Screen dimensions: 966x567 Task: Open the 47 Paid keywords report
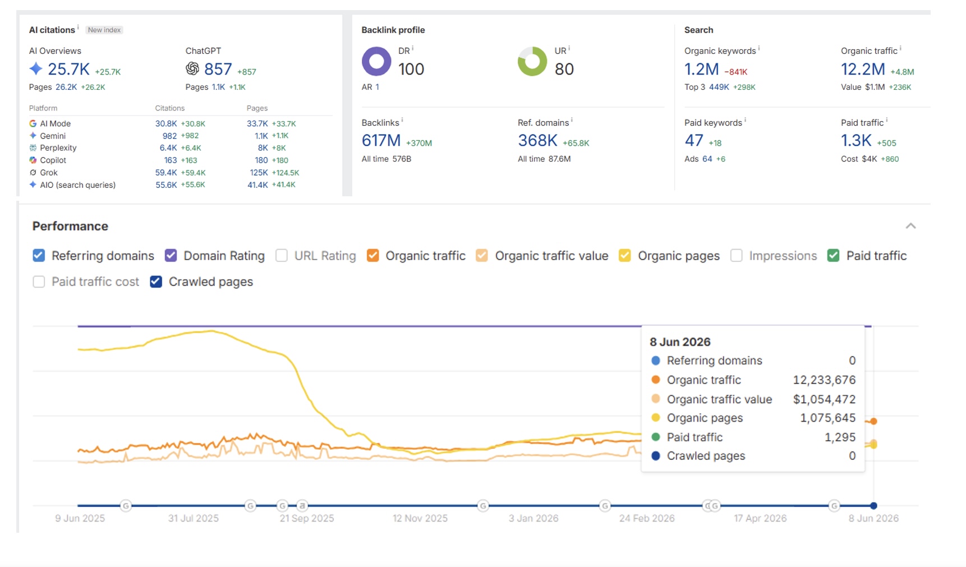pyautogui.click(x=694, y=140)
